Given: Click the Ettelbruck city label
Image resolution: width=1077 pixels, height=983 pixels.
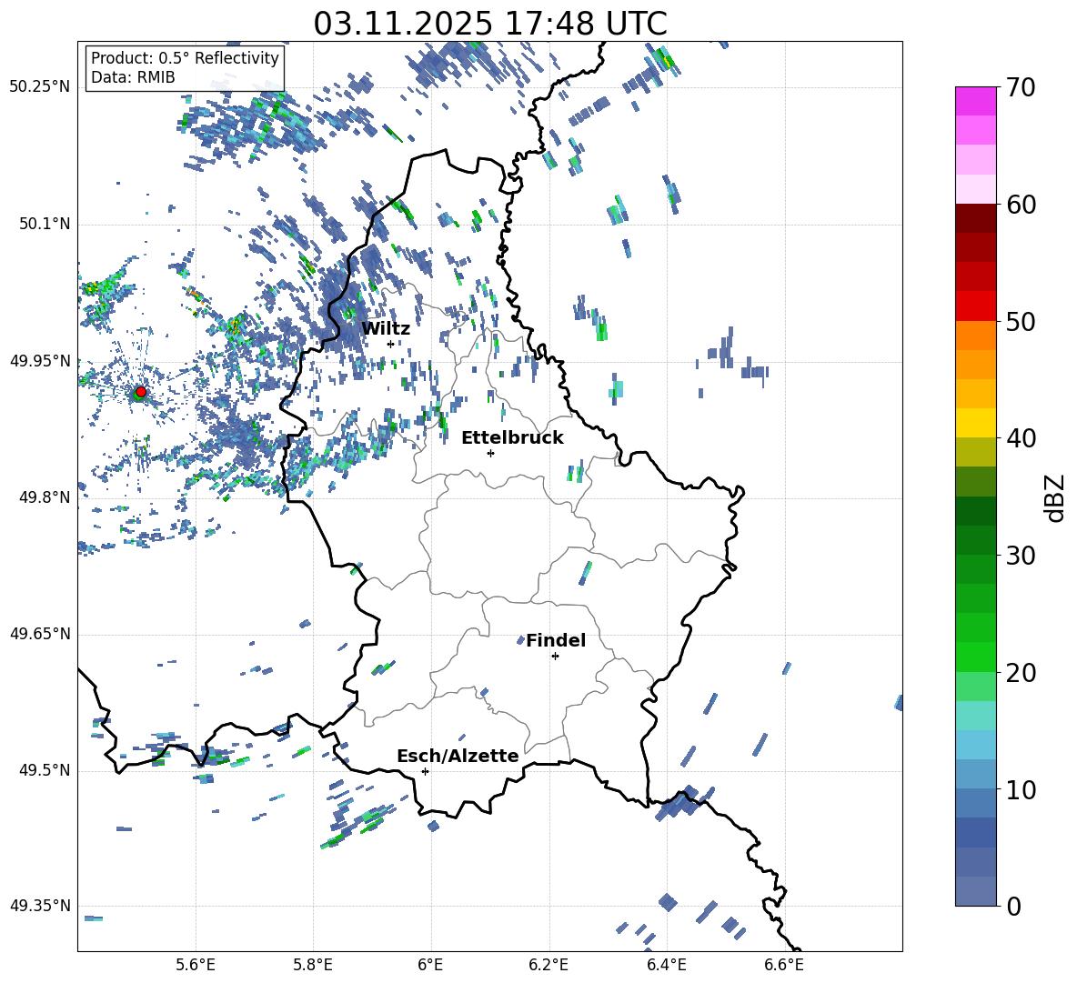Looking at the screenshot, I should tap(512, 438).
